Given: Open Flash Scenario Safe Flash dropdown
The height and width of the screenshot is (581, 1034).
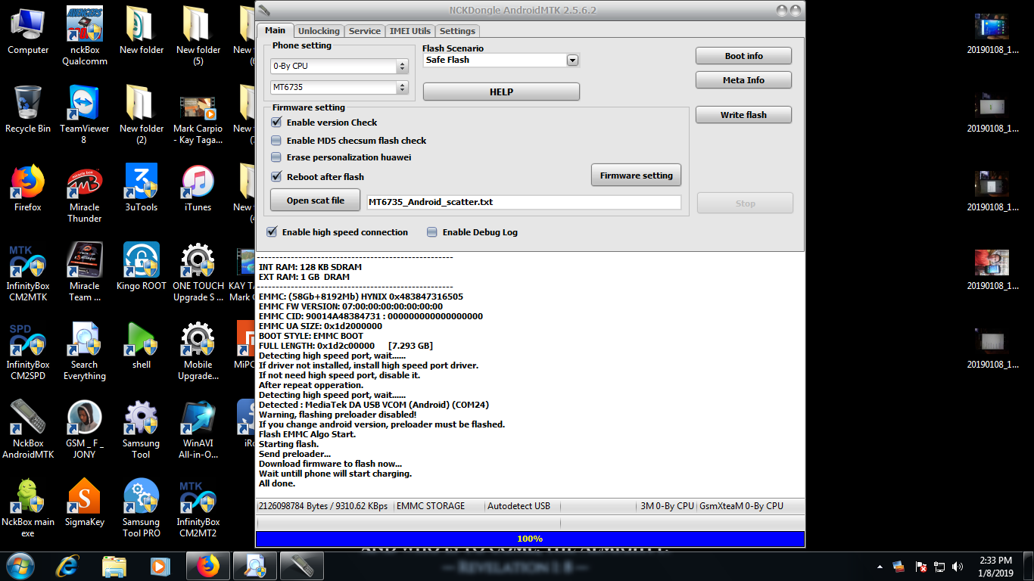Looking at the screenshot, I should pos(572,60).
